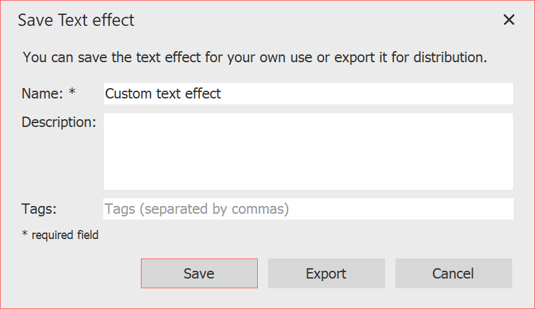The image size is (535, 309).
Task: Click the blank right end of Tags field
Action: (454, 209)
